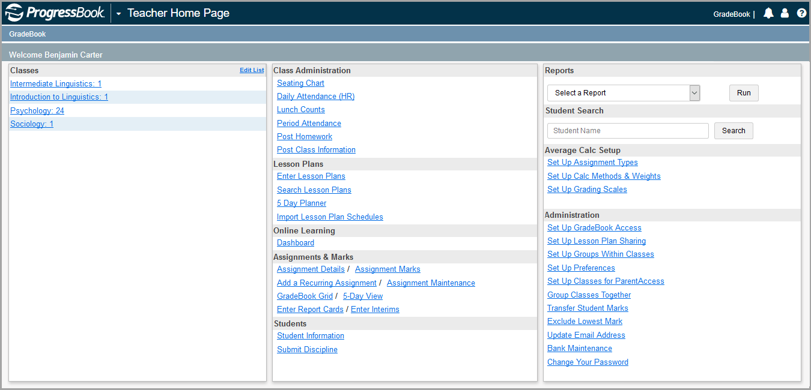This screenshot has width=811, height=390.
Task: Click the ProgressBook logo
Action: tap(54, 12)
